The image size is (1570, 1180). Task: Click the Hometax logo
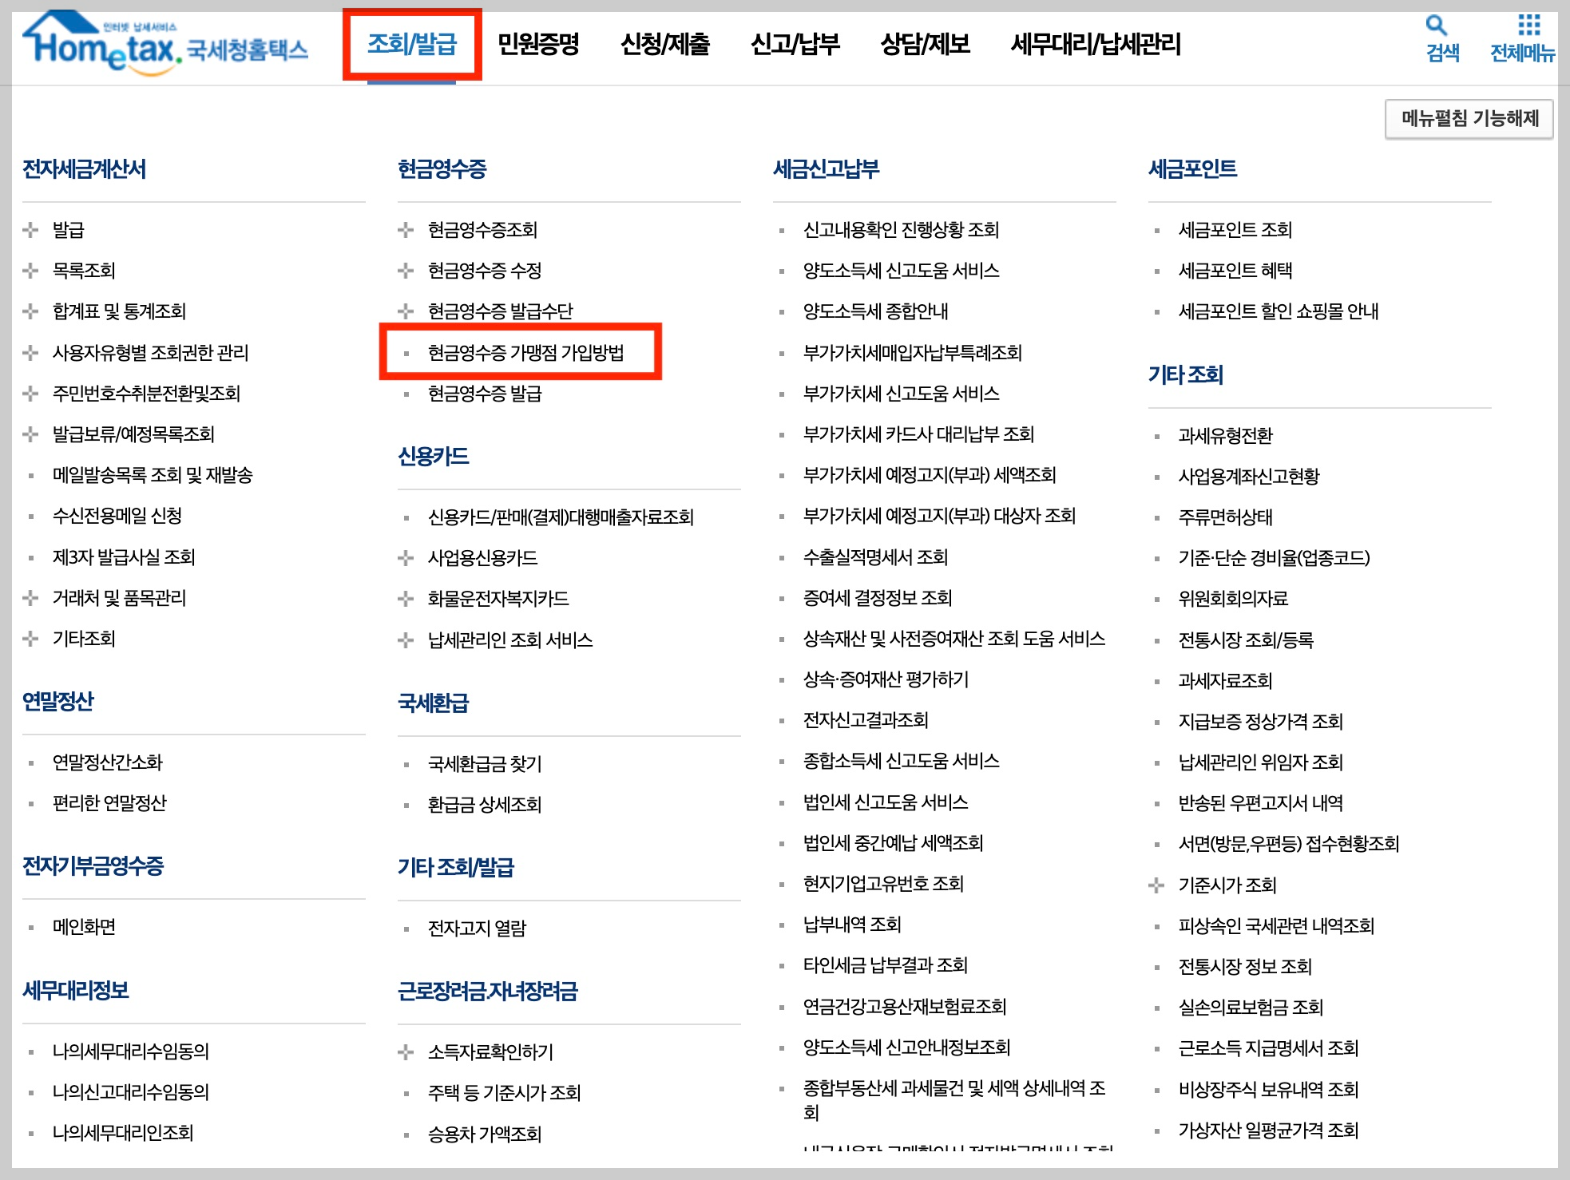pos(165,43)
